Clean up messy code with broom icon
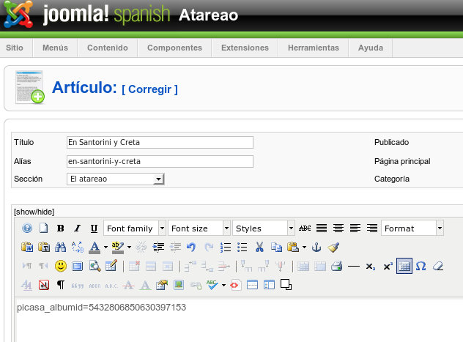The width and height of the screenshot is (463, 342). click(x=333, y=247)
